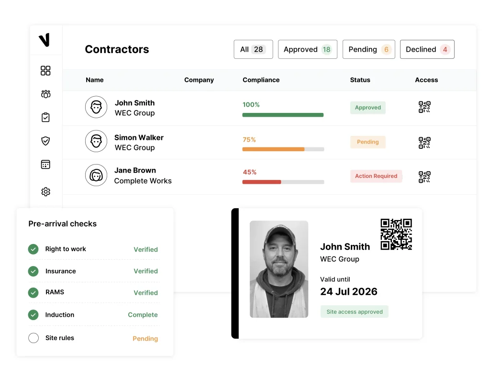Screen dimensions: 490x377
Task: Click the large QR code on the pass card
Action: [x=396, y=234]
